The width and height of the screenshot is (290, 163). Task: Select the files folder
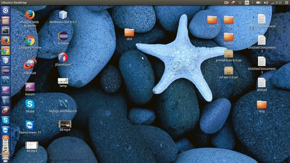click(x=228, y=19)
